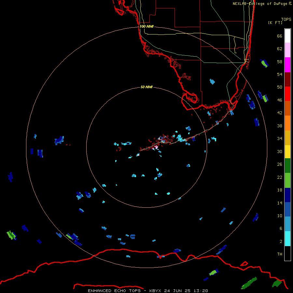Click the 6 value on the legend scale
Image resolution: width=293 pixels, height=293 pixels.
(281, 229)
